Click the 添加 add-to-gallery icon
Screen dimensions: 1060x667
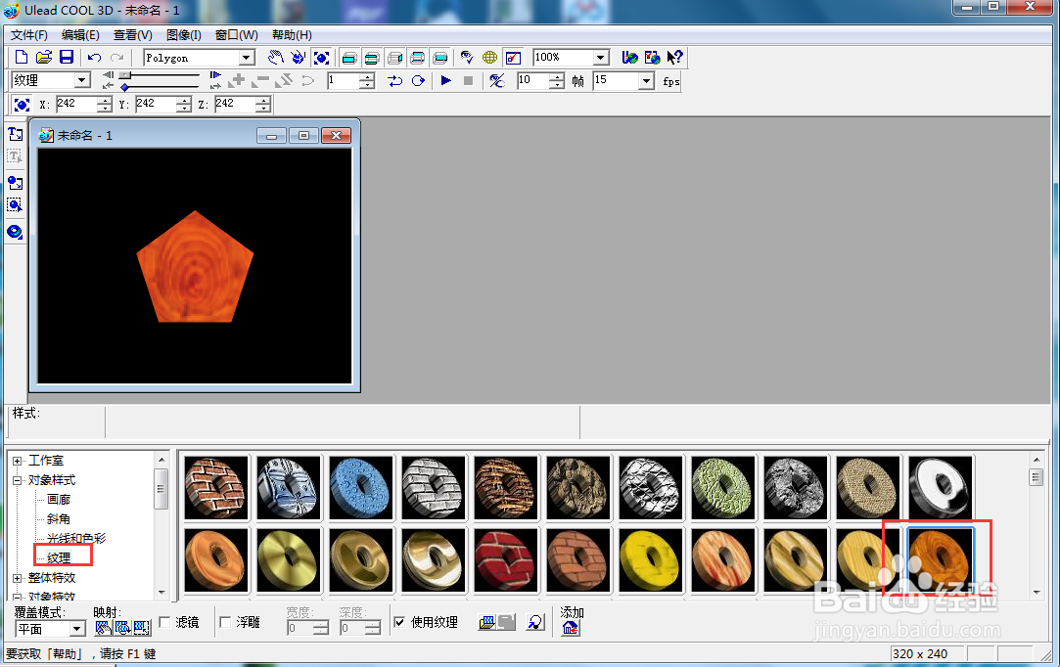click(570, 628)
